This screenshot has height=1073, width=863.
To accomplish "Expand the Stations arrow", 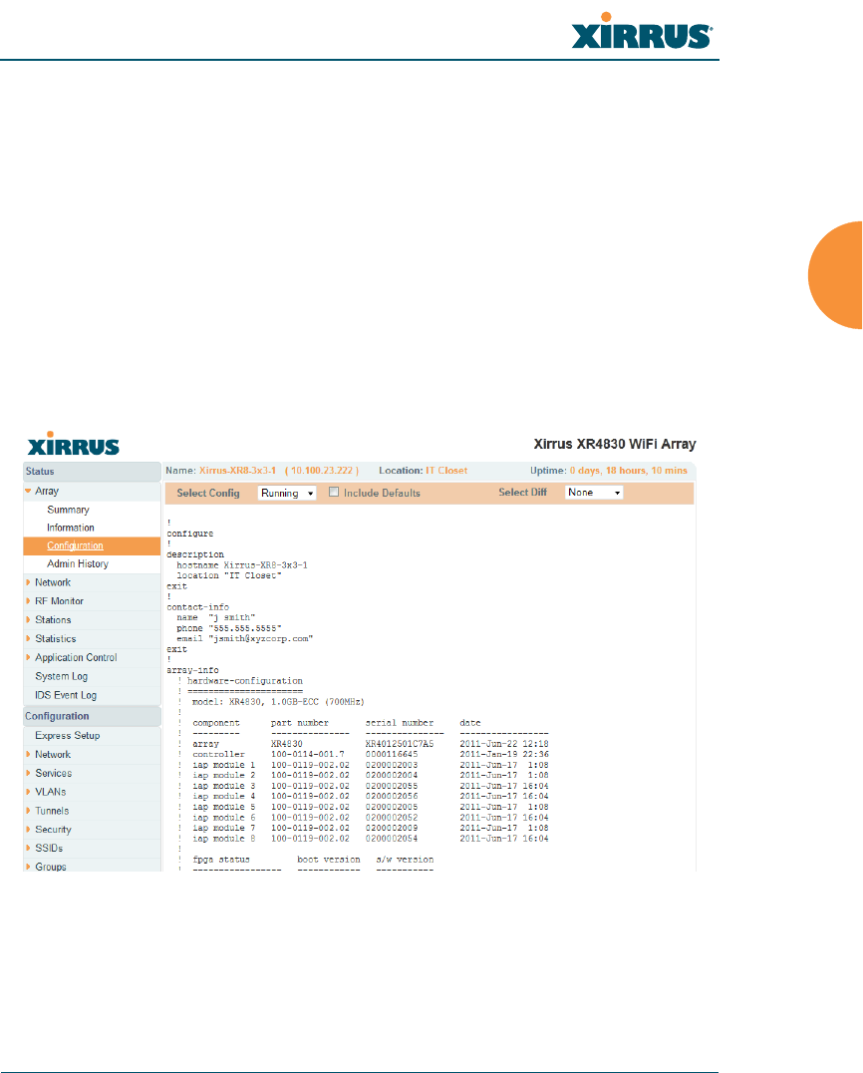I will 28,619.
